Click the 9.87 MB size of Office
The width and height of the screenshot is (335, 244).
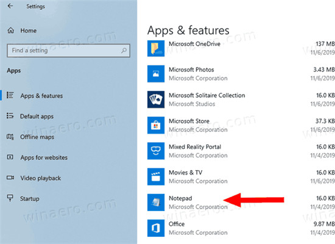tap(324, 224)
